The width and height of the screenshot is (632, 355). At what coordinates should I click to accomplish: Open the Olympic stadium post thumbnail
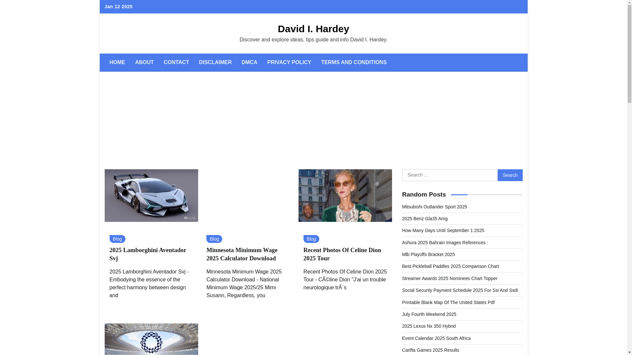coord(151,339)
